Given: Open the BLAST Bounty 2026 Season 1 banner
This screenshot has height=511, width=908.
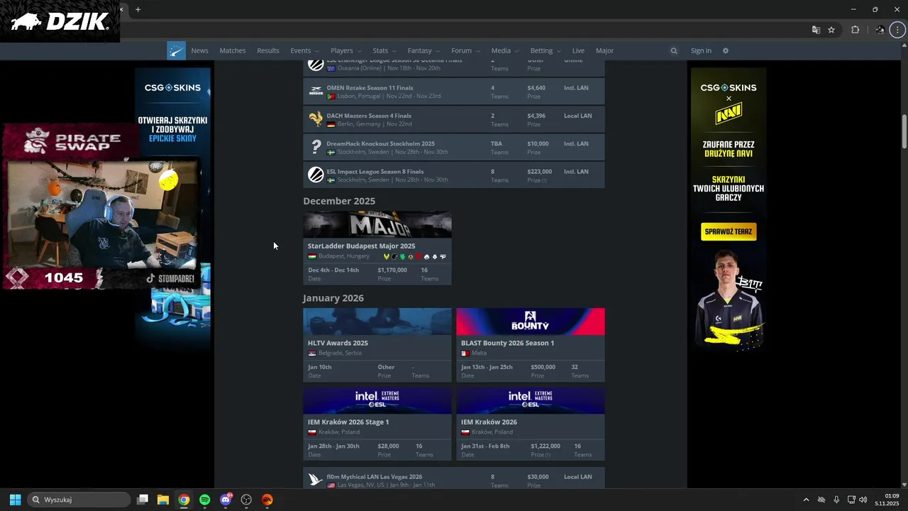Looking at the screenshot, I should pos(531,322).
